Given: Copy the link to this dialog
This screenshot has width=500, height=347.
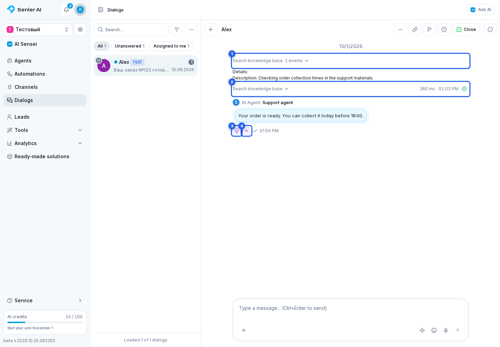Looking at the screenshot, I should point(415,29).
